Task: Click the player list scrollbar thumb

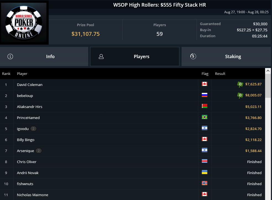Action: click(x=268, y=86)
